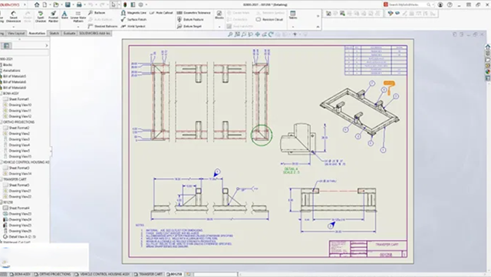Expand dropdown under Linear Note Pattern
The height and width of the screenshot is (277, 491).
point(78,27)
